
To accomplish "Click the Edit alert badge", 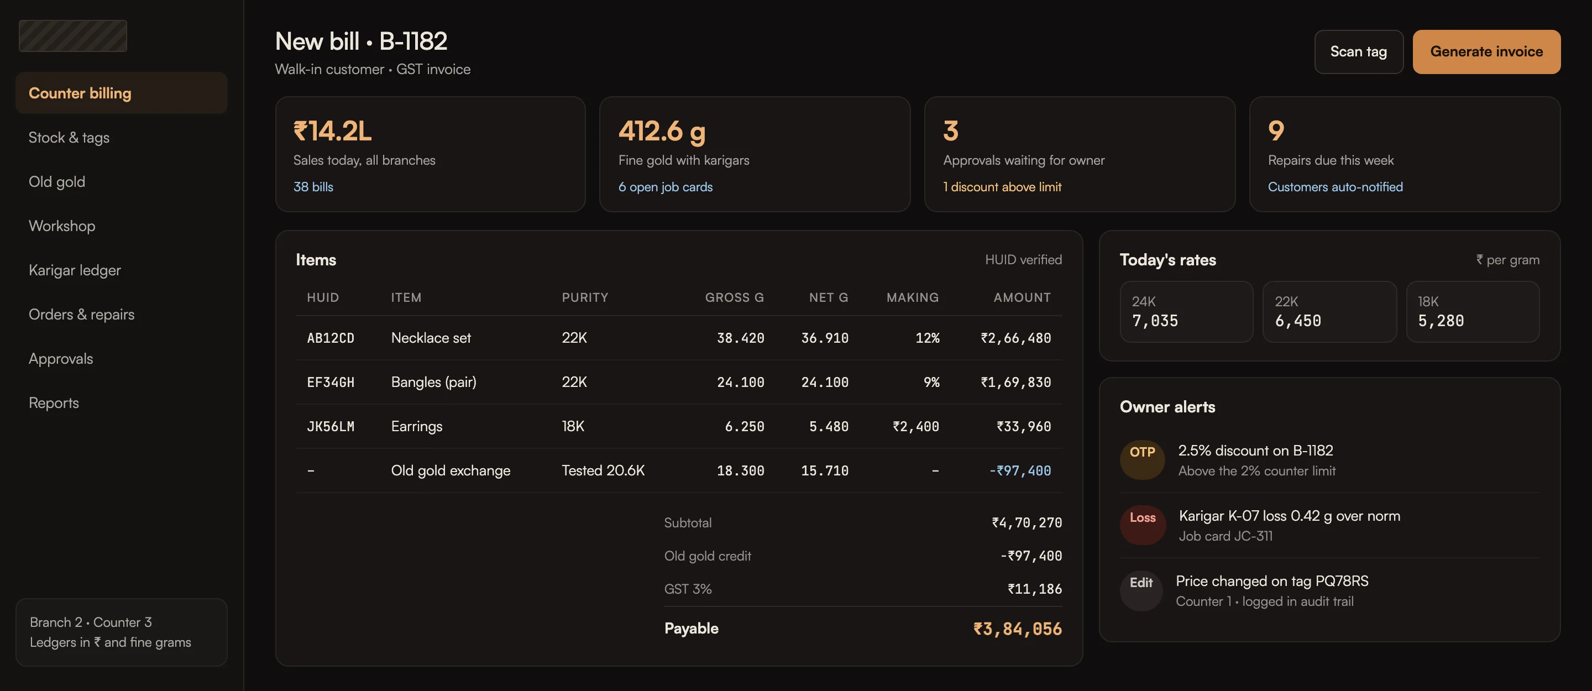I will pos(1141,590).
